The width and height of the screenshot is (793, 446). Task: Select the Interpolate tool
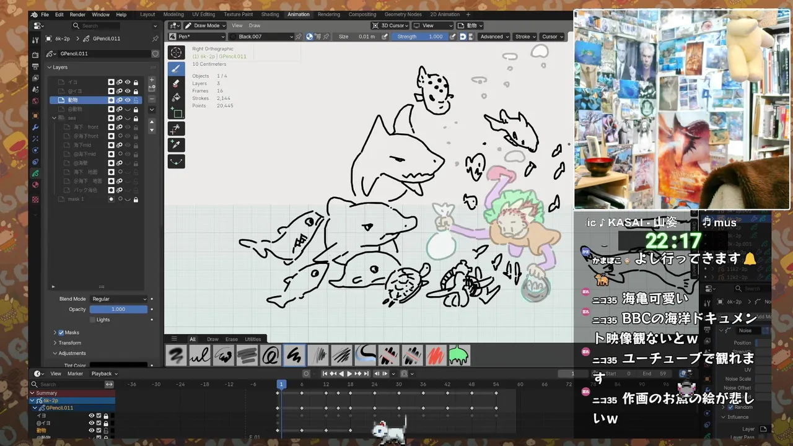pyautogui.click(x=177, y=161)
